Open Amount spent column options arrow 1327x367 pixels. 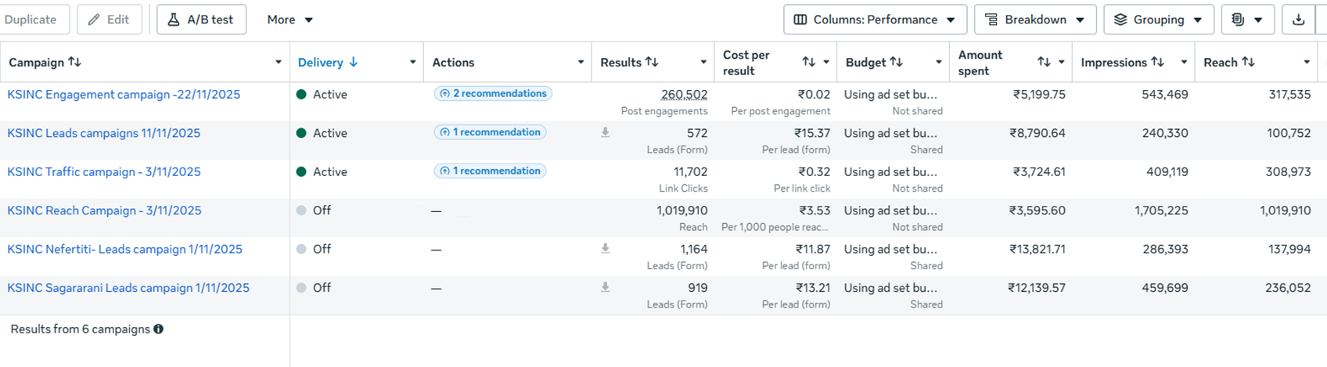(1062, 63)
